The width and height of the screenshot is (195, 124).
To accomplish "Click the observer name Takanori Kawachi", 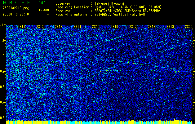I will coord(109,3).
